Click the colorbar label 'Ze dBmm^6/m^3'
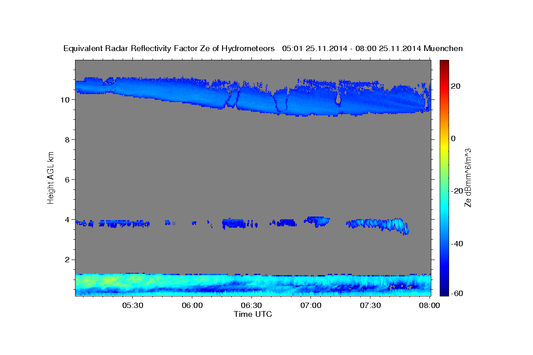The image size is (533, 355). [467, 177]
